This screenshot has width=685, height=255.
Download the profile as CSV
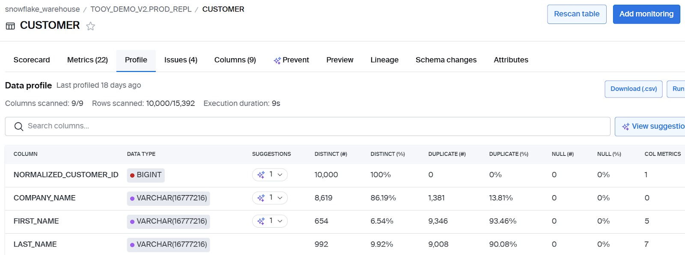pyautogui.click(x=633, y=89)
